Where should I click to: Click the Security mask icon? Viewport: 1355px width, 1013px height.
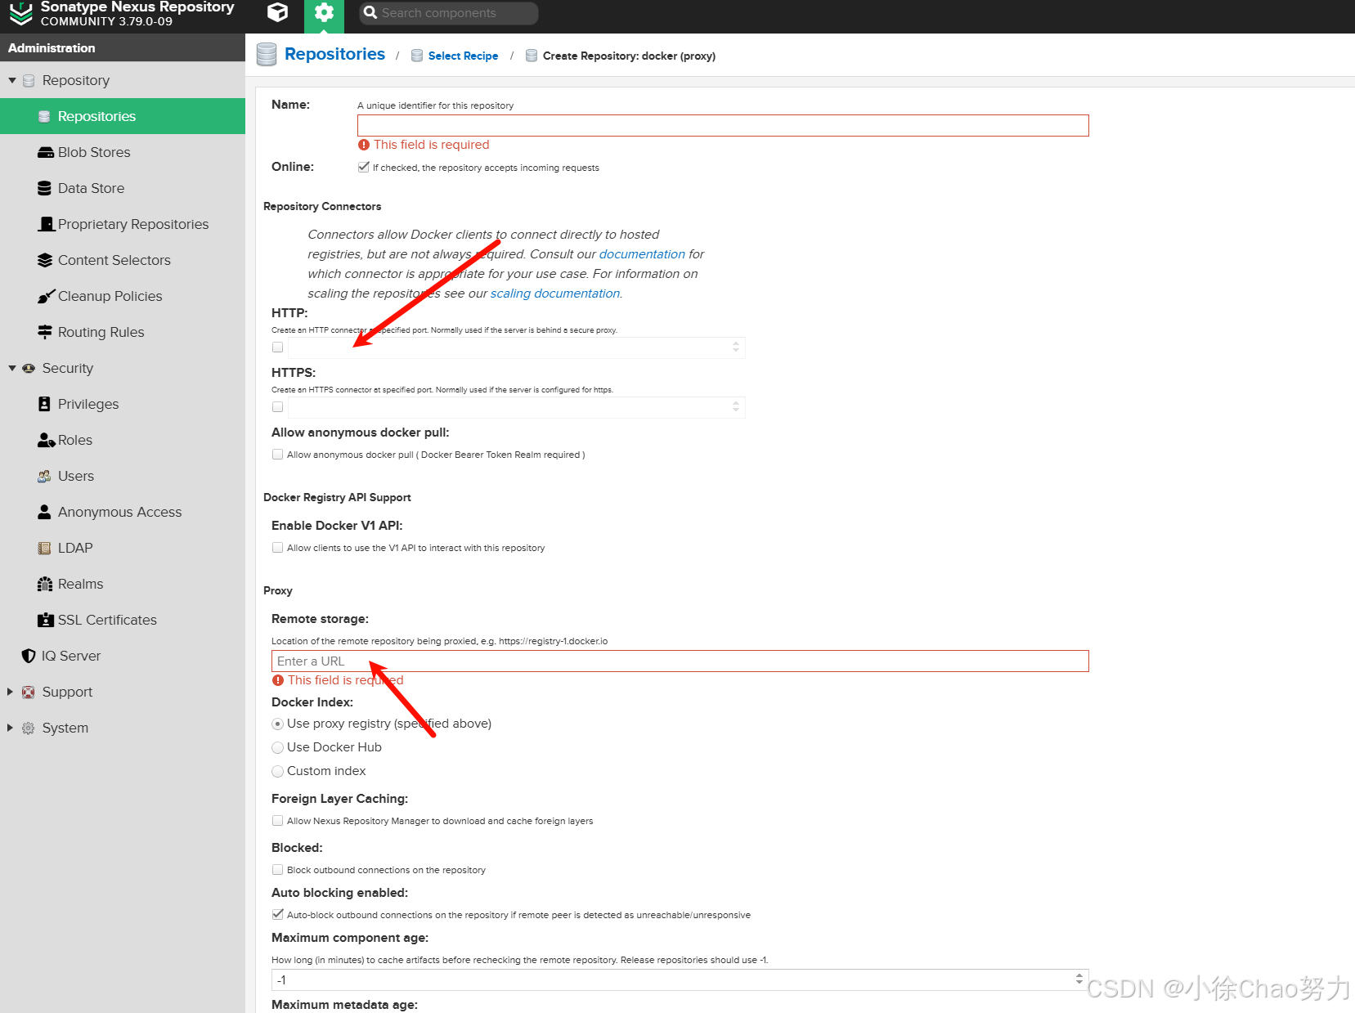[29, 368]
